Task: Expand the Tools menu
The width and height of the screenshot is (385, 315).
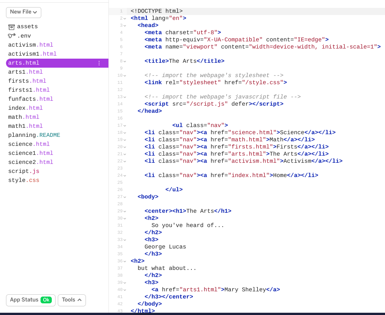Action: coord(72,300)
